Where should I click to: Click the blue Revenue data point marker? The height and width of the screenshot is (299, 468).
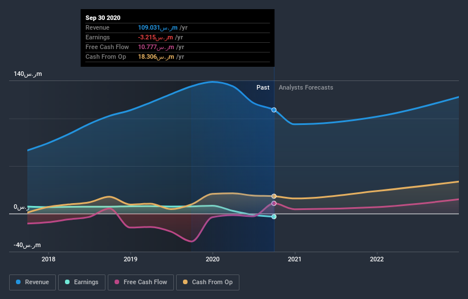coord(274,110)
